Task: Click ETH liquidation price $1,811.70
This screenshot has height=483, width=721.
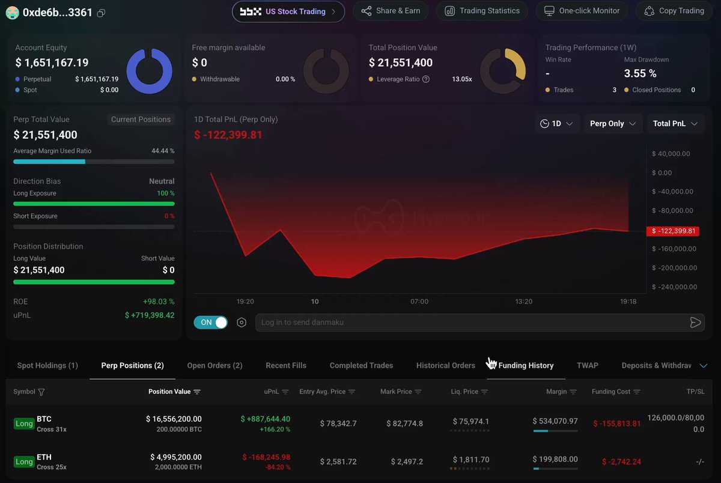Action: (471, 460)
